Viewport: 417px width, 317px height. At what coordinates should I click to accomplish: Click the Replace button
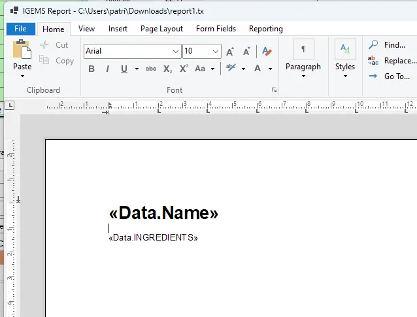[392, 61]
